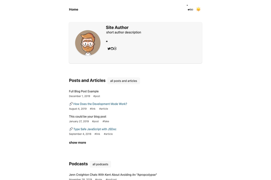Viewport: 271px width, 180px height.
Task: Click the author avatar image
Action: pyautogui.click(x=88, y=43)
